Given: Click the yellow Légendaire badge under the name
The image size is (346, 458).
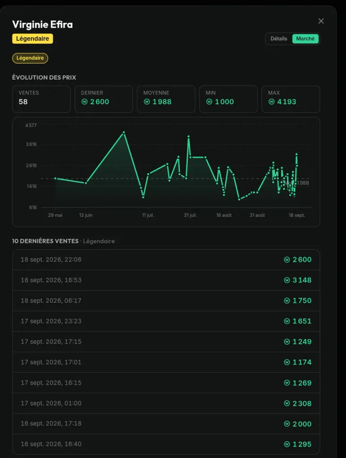Looking at the screenshot, I should click(33, 38).
